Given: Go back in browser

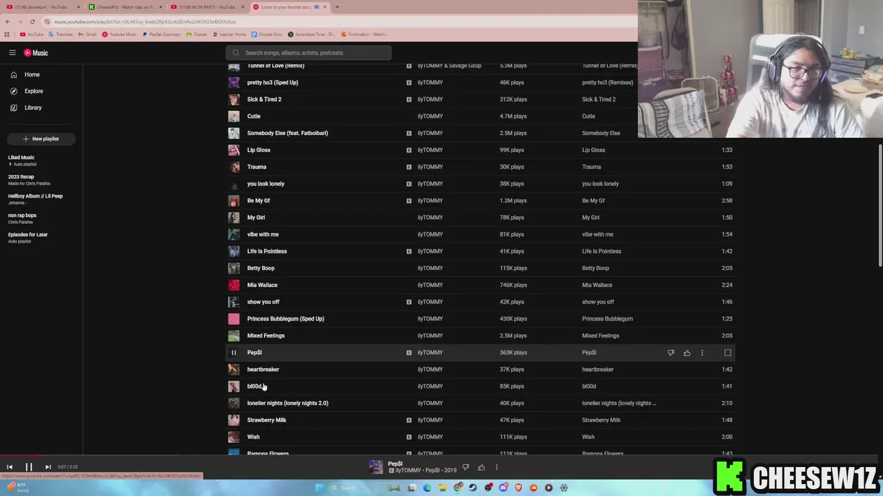Looking at the screenshot, I should point(8,21).
